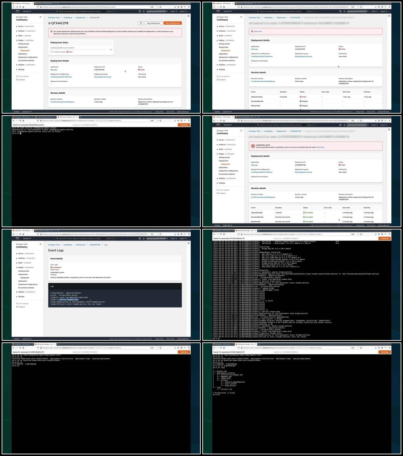Click 'Unit codedeploy-agent.service could not be found' line
Image resolution: width=403 pixels, height=456 pixels.
(37, 131)
